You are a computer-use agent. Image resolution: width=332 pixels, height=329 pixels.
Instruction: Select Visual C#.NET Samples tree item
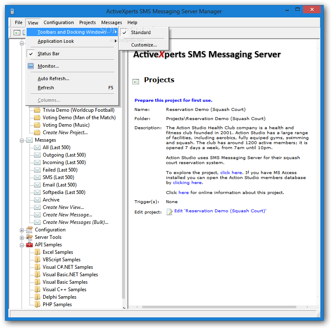tap(68, 267)
